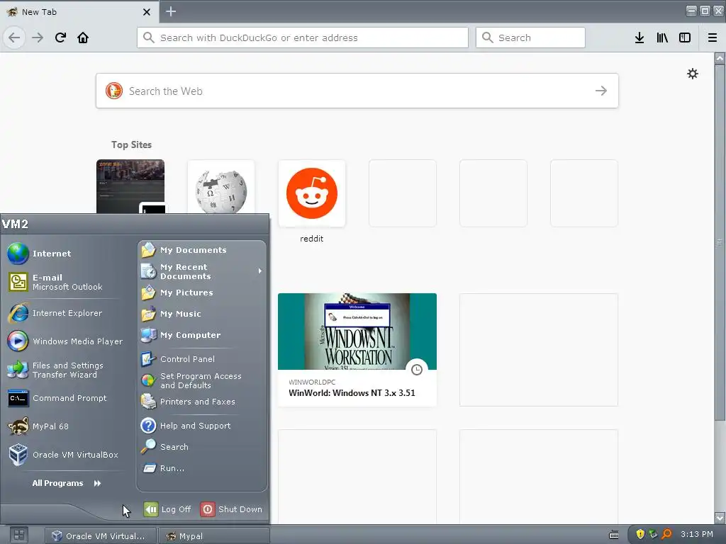The width and height of the screenshot is (726, 544).
Task: Click the Start button on taskbar
Action: tap(19, 535)
